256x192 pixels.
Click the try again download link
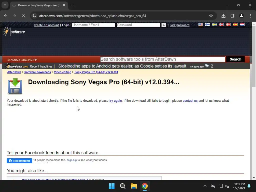(x=115, y=101)
